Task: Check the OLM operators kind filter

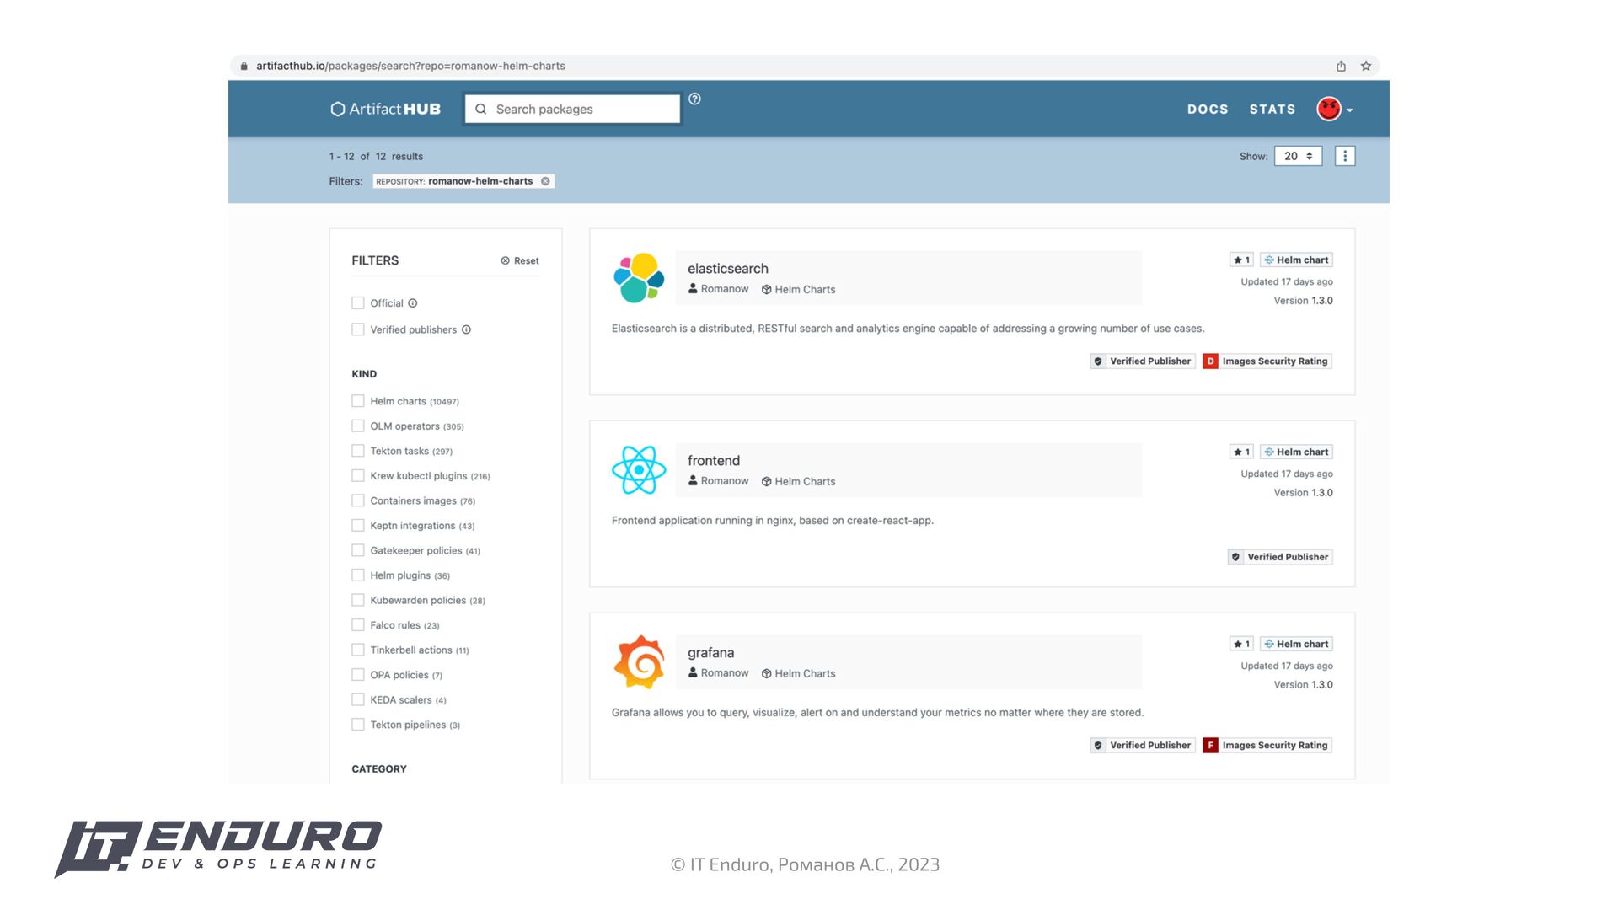Action: [x=358, y=426]
